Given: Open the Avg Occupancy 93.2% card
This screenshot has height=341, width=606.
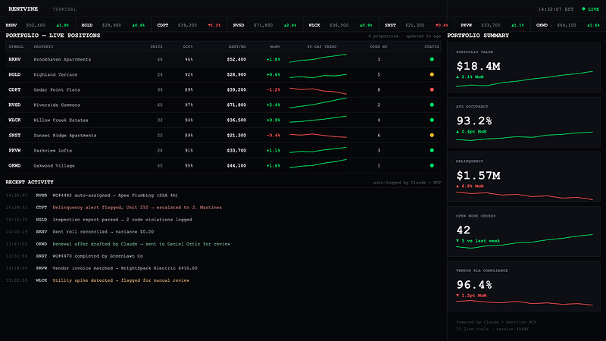Looking at the screenshot, I should (x=523, y=122).
